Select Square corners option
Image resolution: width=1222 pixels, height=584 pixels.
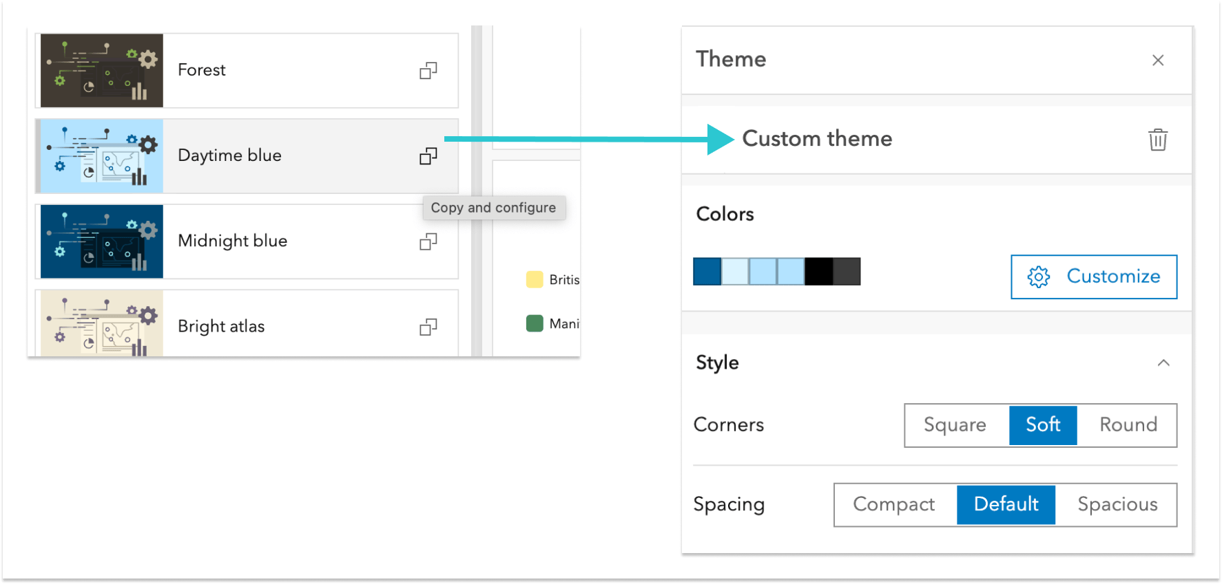(x=955, y=425)
